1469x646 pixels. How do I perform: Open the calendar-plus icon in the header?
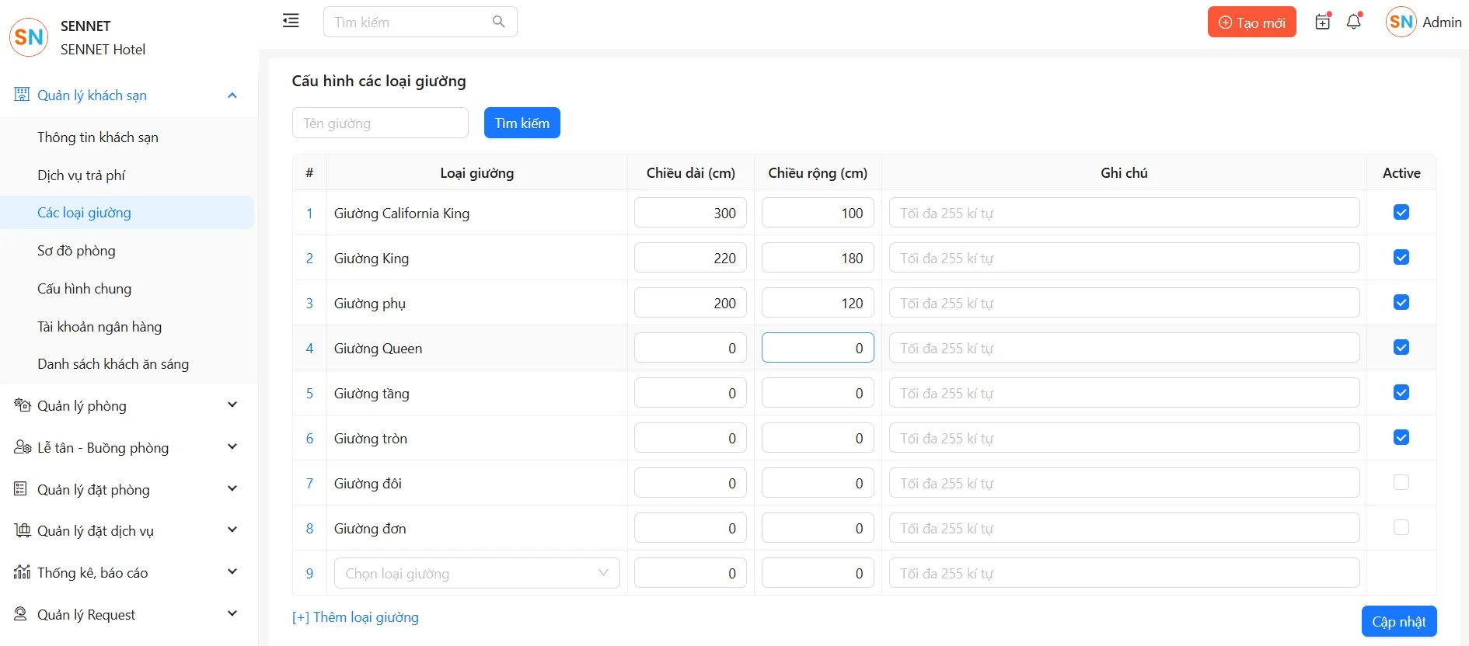1322,22
